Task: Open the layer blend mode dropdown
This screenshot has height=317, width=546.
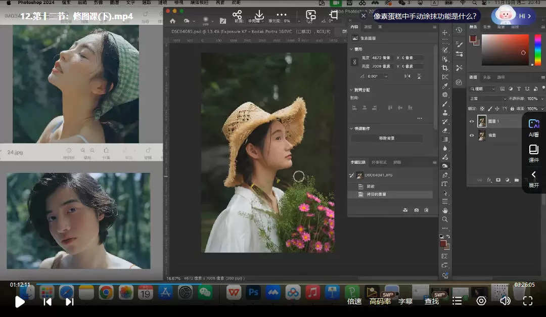Action: point(487,99)
